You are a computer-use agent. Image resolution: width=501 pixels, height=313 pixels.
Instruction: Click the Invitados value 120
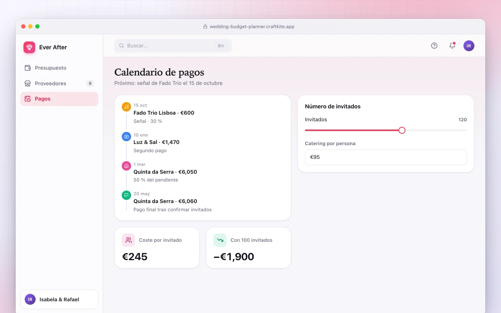(x=463, y=120)
